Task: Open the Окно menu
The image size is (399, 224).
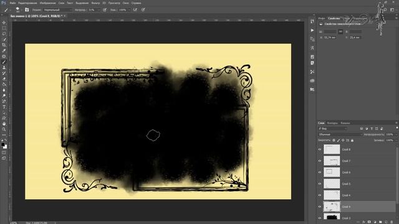Action: 126,3
